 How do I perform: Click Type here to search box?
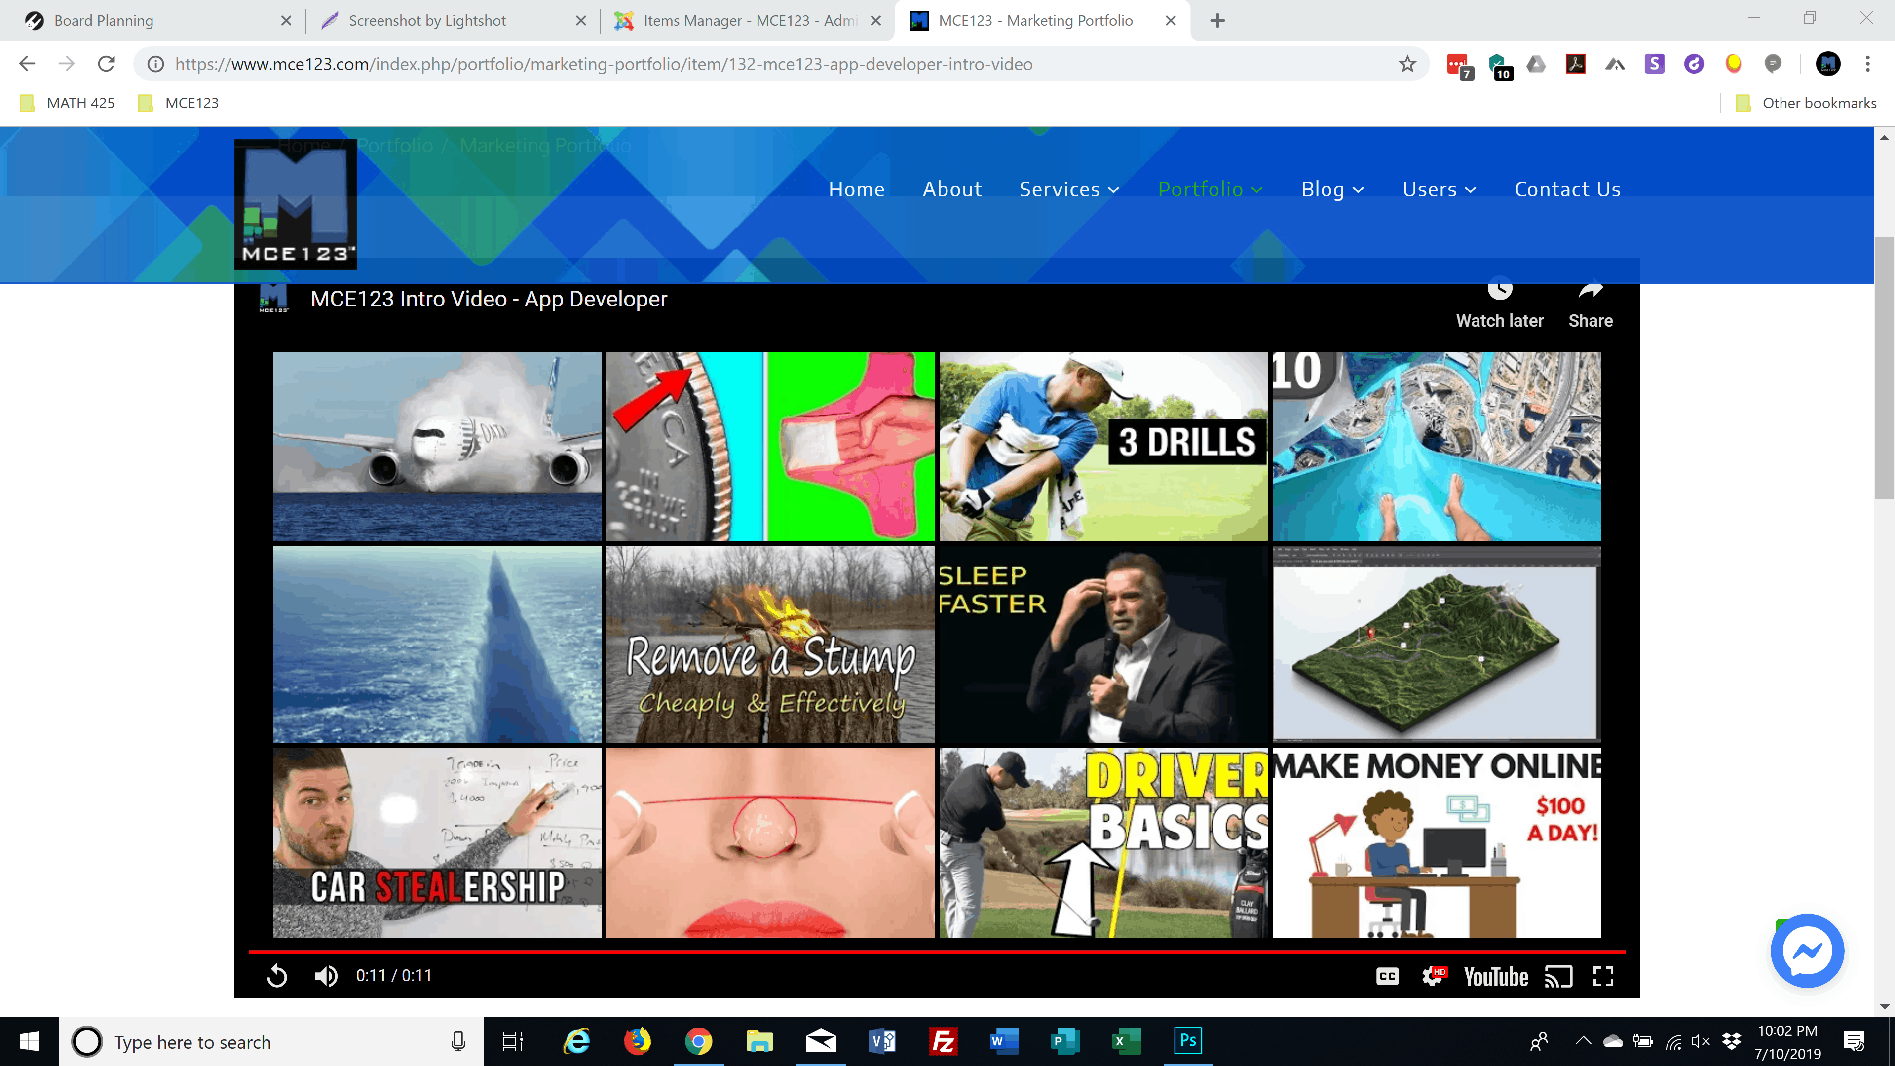(271, 1042)
